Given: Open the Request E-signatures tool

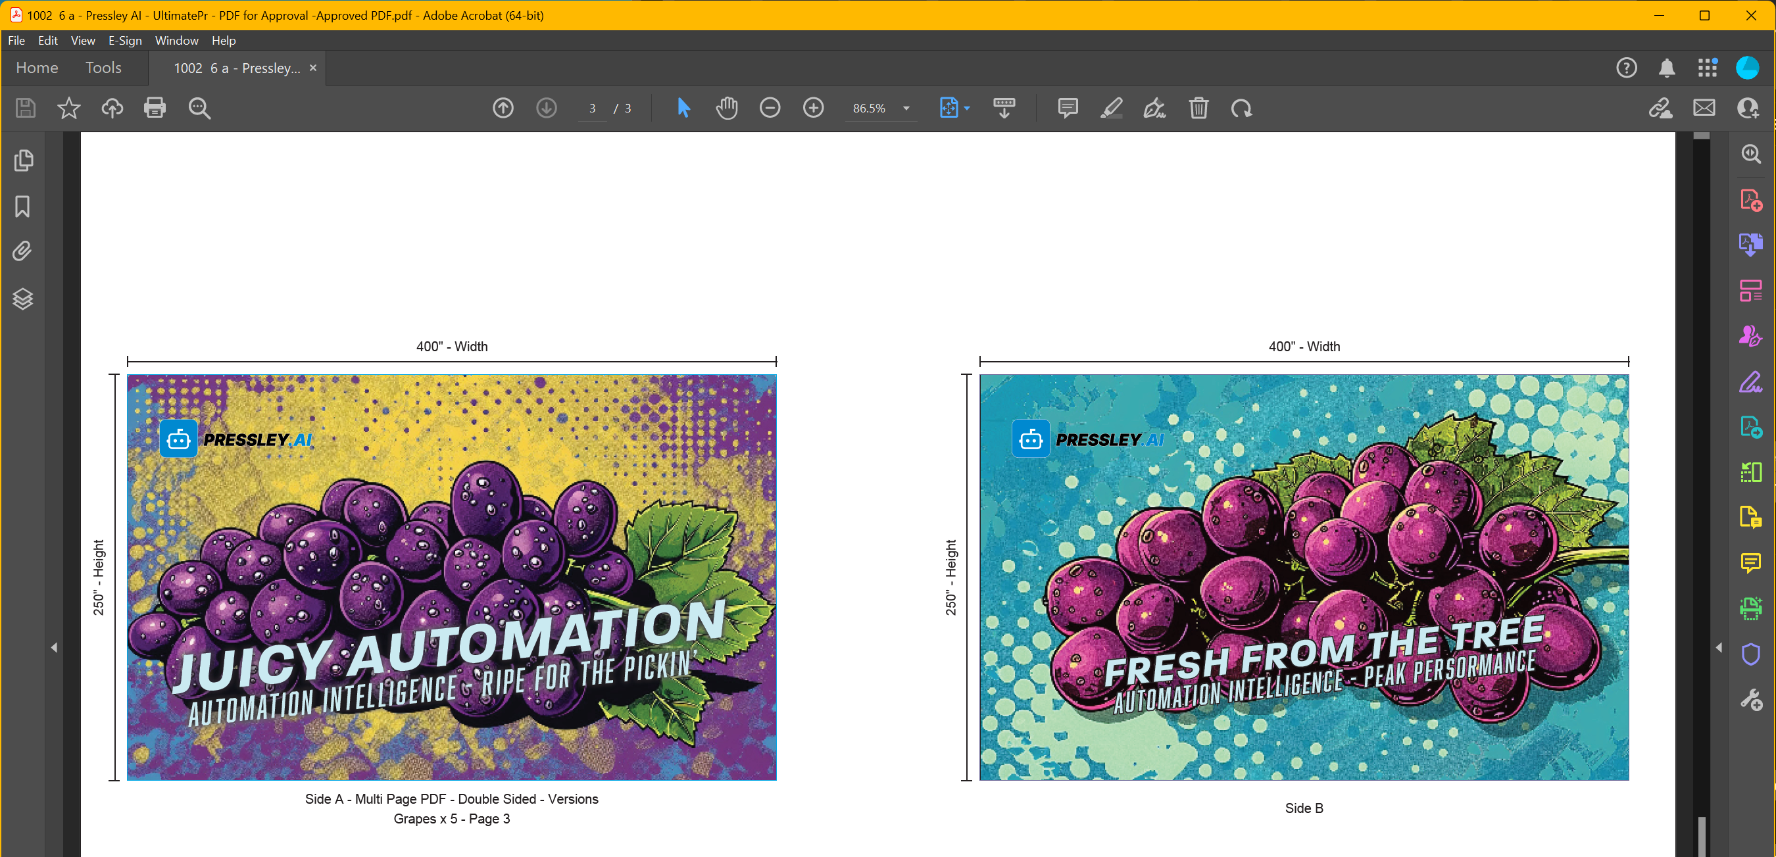Looking at the screenshot, I should click(x=1751, y=337).
